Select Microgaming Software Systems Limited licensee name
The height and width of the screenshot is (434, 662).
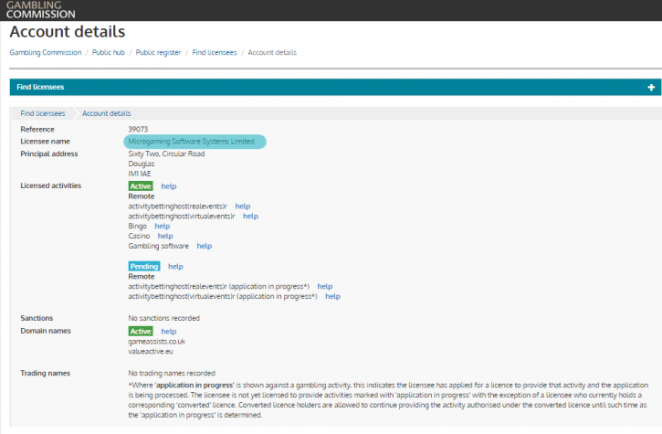coord(191,142)
